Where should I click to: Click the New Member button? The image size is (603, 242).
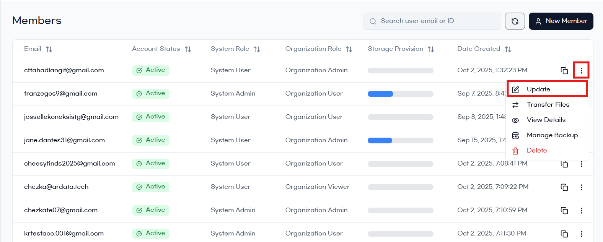click(x=561, y=21)
